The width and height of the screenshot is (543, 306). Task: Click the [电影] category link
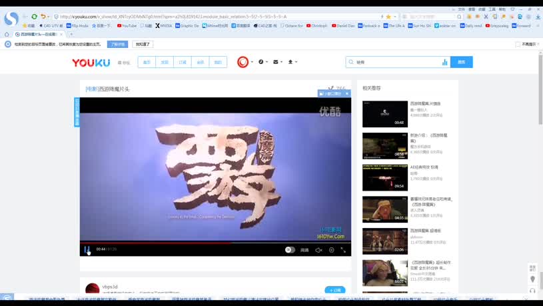[x=92, y=89]
